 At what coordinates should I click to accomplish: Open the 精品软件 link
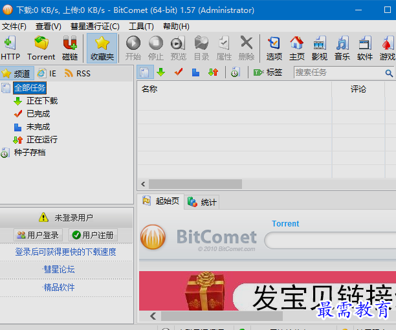coord(59,287)
